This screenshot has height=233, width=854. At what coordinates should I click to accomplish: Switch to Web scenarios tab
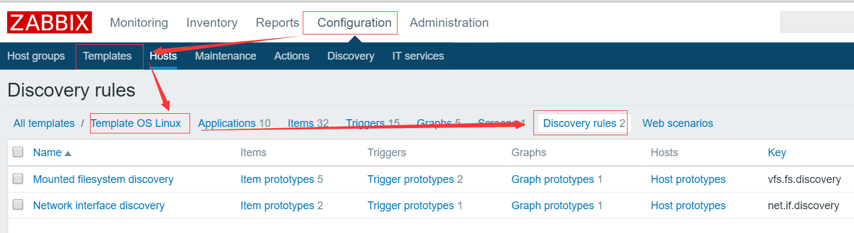678,123
